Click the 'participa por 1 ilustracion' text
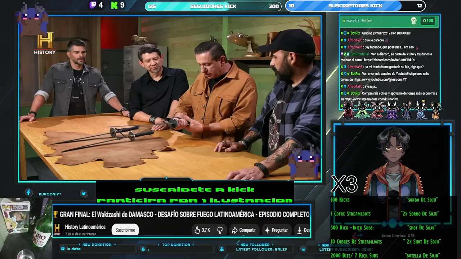This screenshot has height=259, width=461. coord(195,200)
